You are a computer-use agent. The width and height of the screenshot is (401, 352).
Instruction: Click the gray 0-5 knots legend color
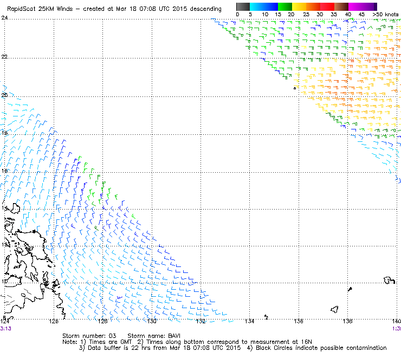point(243,6)
